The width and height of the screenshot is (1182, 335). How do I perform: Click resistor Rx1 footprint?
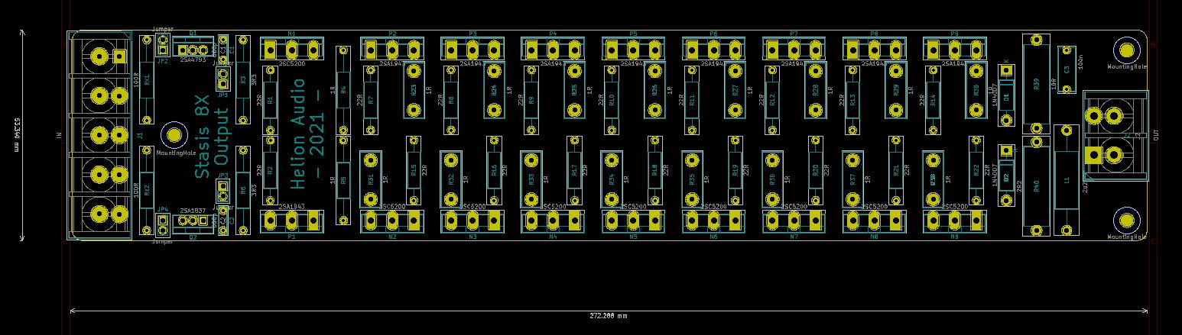tap(147, 79)
